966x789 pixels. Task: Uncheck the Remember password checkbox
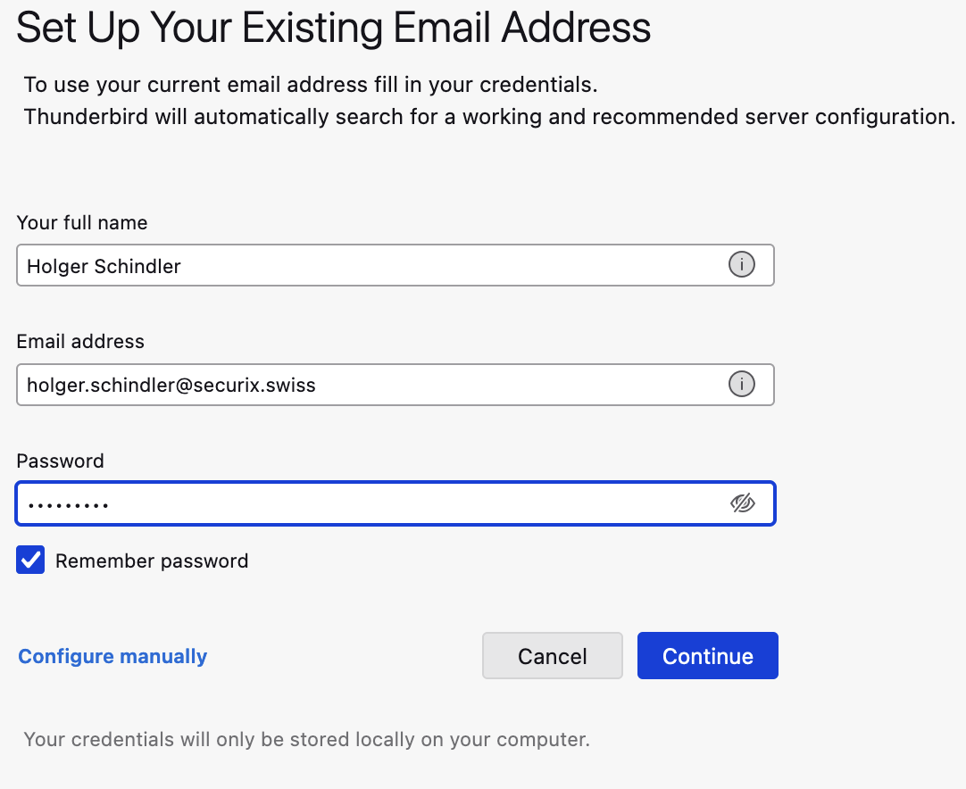pos(30,560)
